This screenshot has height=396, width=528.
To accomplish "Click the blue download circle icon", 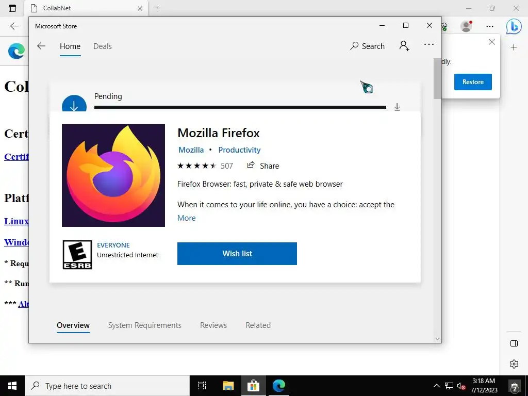I will pyautogui.click(x=74, y=104).
